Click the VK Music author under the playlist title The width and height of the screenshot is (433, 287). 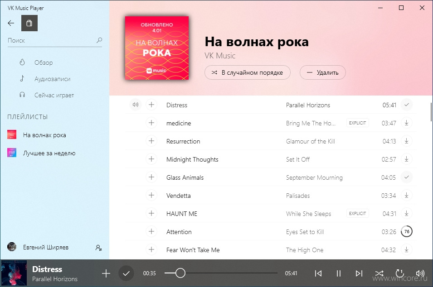click(x=220, y=56)
